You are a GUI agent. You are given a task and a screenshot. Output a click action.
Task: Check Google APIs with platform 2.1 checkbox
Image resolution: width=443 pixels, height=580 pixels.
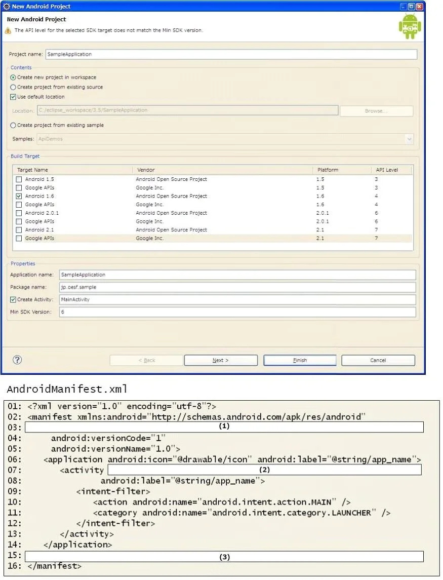click(19, 238)
